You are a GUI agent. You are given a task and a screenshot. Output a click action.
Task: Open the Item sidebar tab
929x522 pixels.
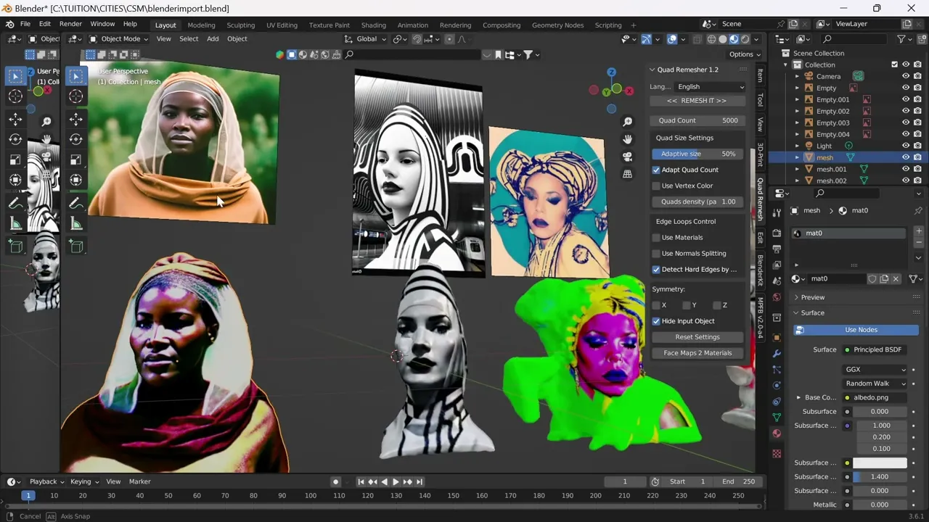760,75
